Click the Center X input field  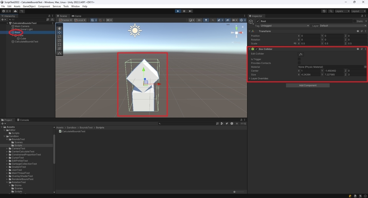pos(310,71)
